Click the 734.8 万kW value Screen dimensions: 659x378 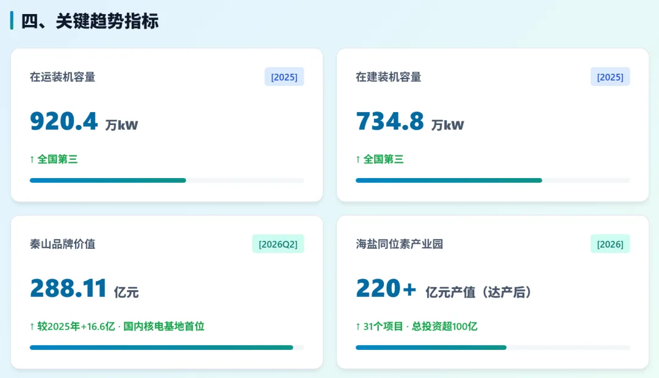click(x=410, y=121)
